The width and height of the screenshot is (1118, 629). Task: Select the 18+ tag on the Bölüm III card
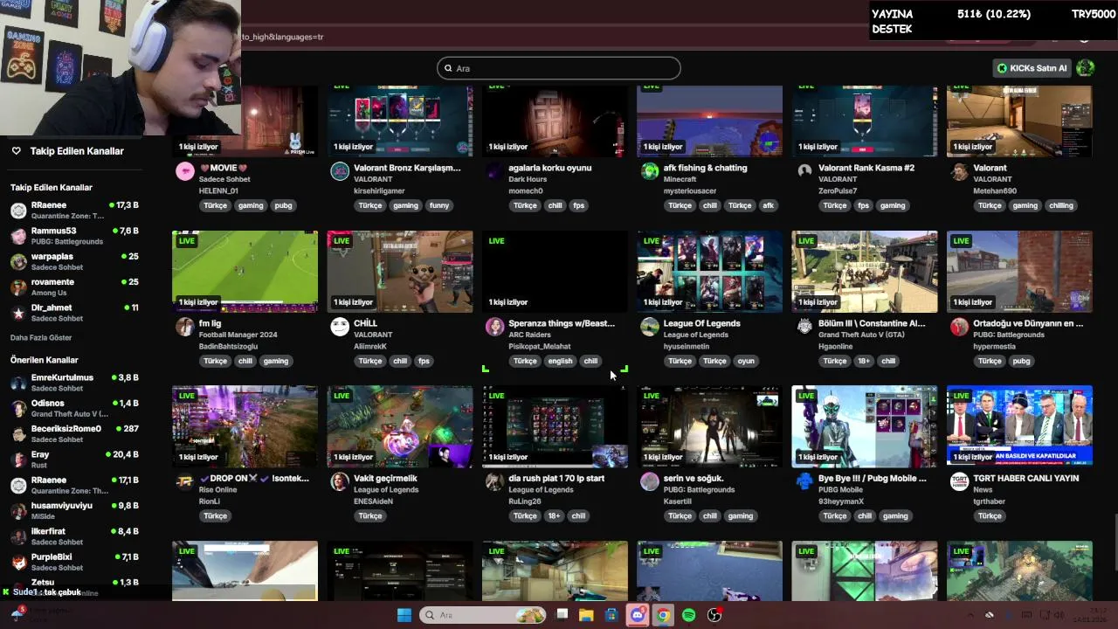[x=864, y=361]
